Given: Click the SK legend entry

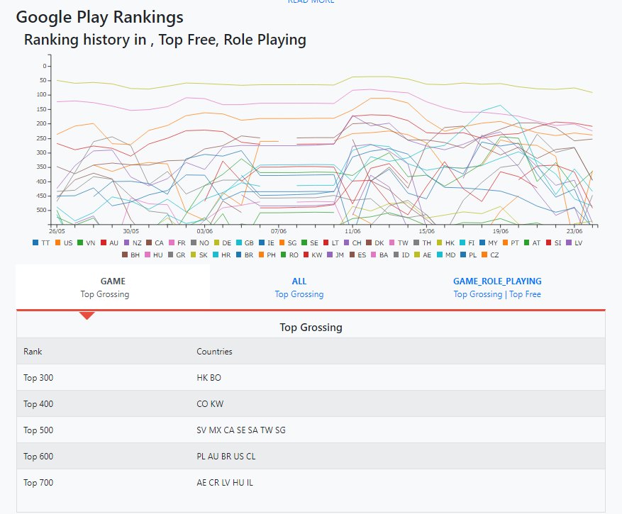Looking at the screenshot, I should 199,255.
